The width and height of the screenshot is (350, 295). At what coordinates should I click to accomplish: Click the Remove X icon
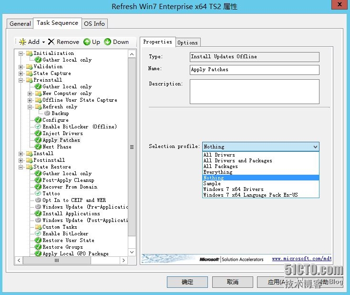[x=51, y=42]
